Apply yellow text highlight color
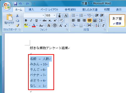The image size is (126, 93). pyautogui.click(x=26, y=25)
